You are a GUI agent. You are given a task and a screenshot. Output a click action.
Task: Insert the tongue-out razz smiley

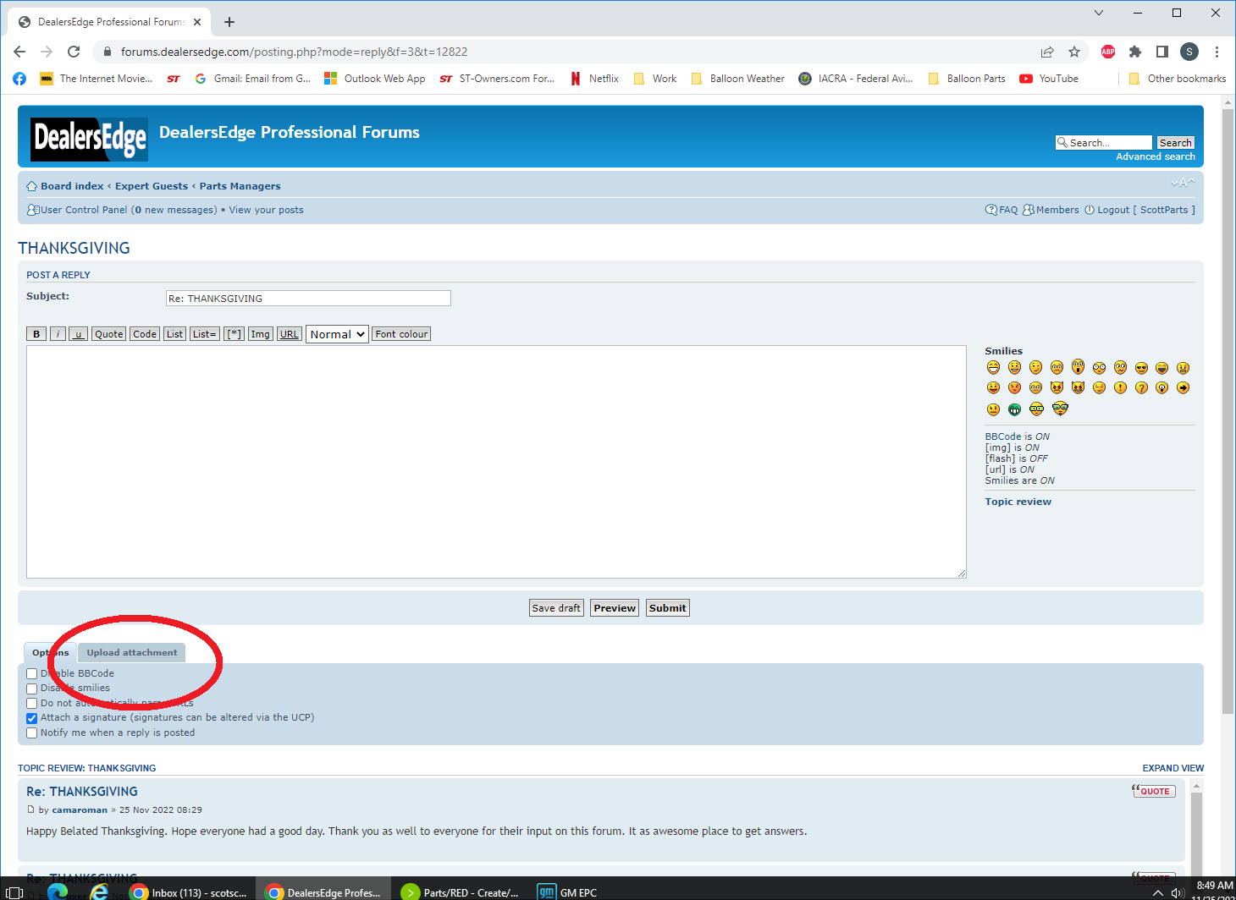point(993,387)
